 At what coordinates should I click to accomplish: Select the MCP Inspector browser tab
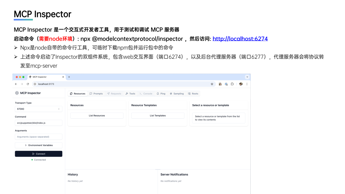[47, 77]
